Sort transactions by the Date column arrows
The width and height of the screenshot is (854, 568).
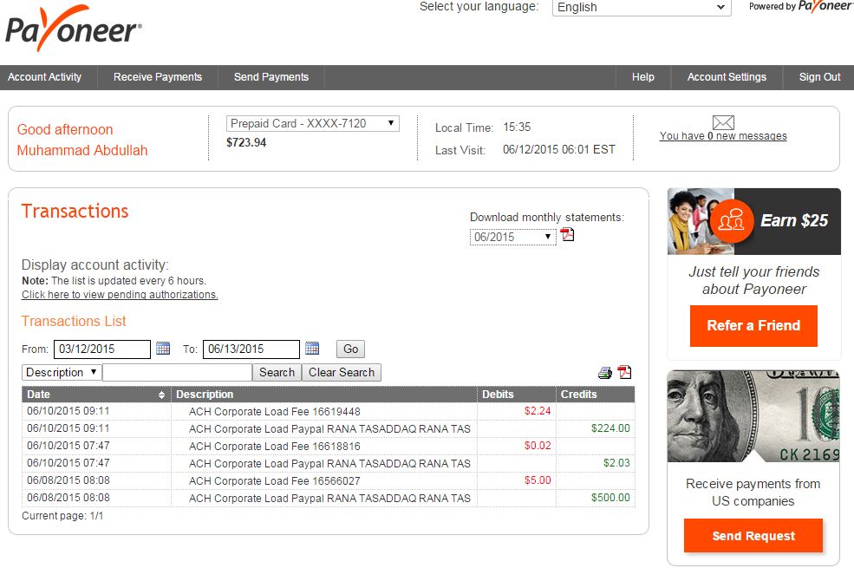tap(162, 395)
